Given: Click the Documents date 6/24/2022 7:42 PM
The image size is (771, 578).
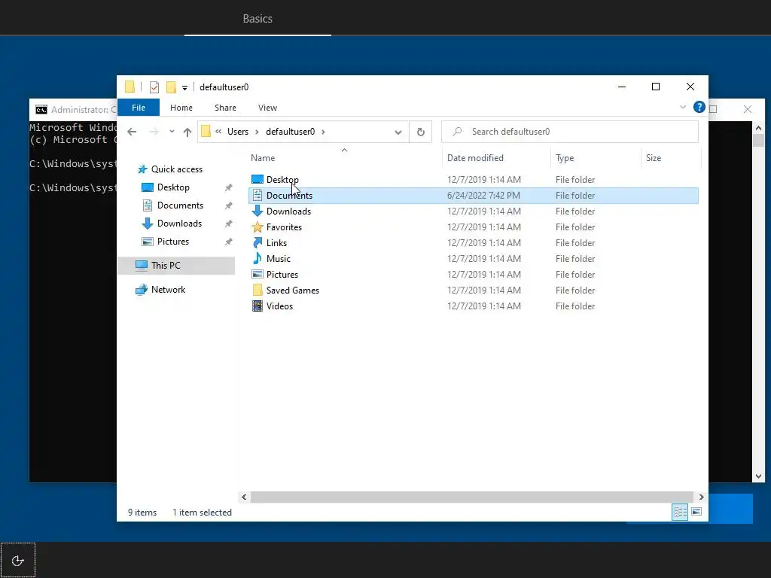Looking at the screenshot, I should coord(483,196).
